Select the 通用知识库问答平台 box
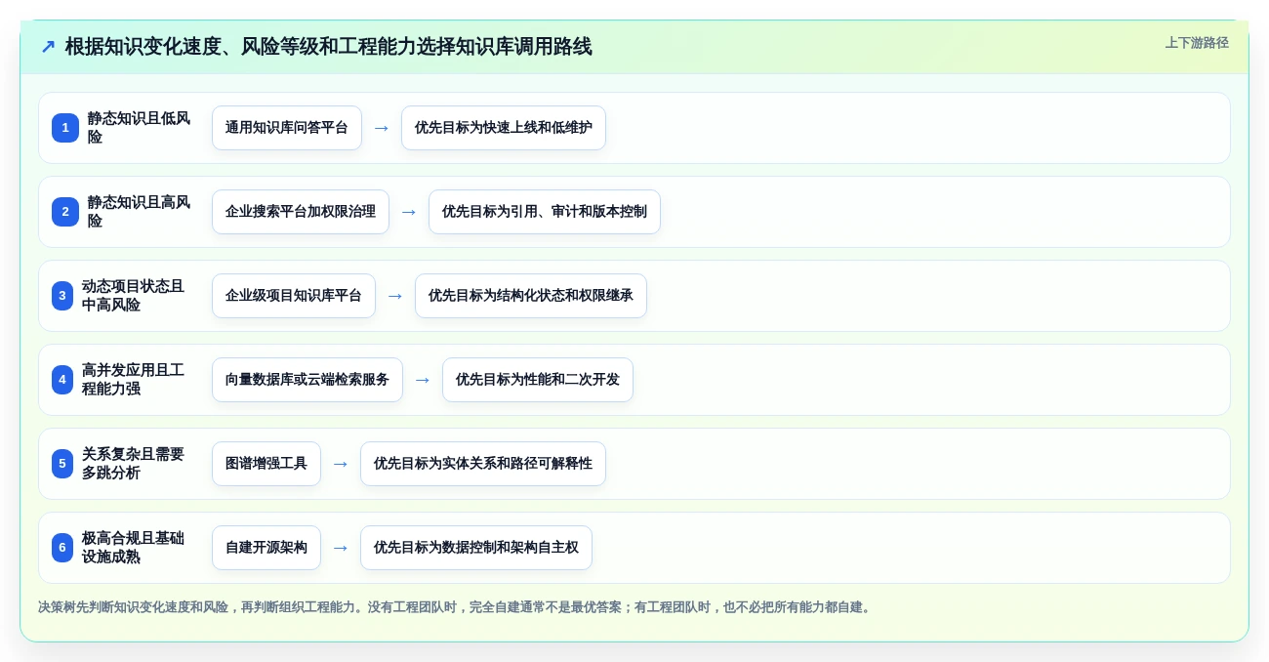Viewport: 1269px width, 662px height. (x=287, y=128)
